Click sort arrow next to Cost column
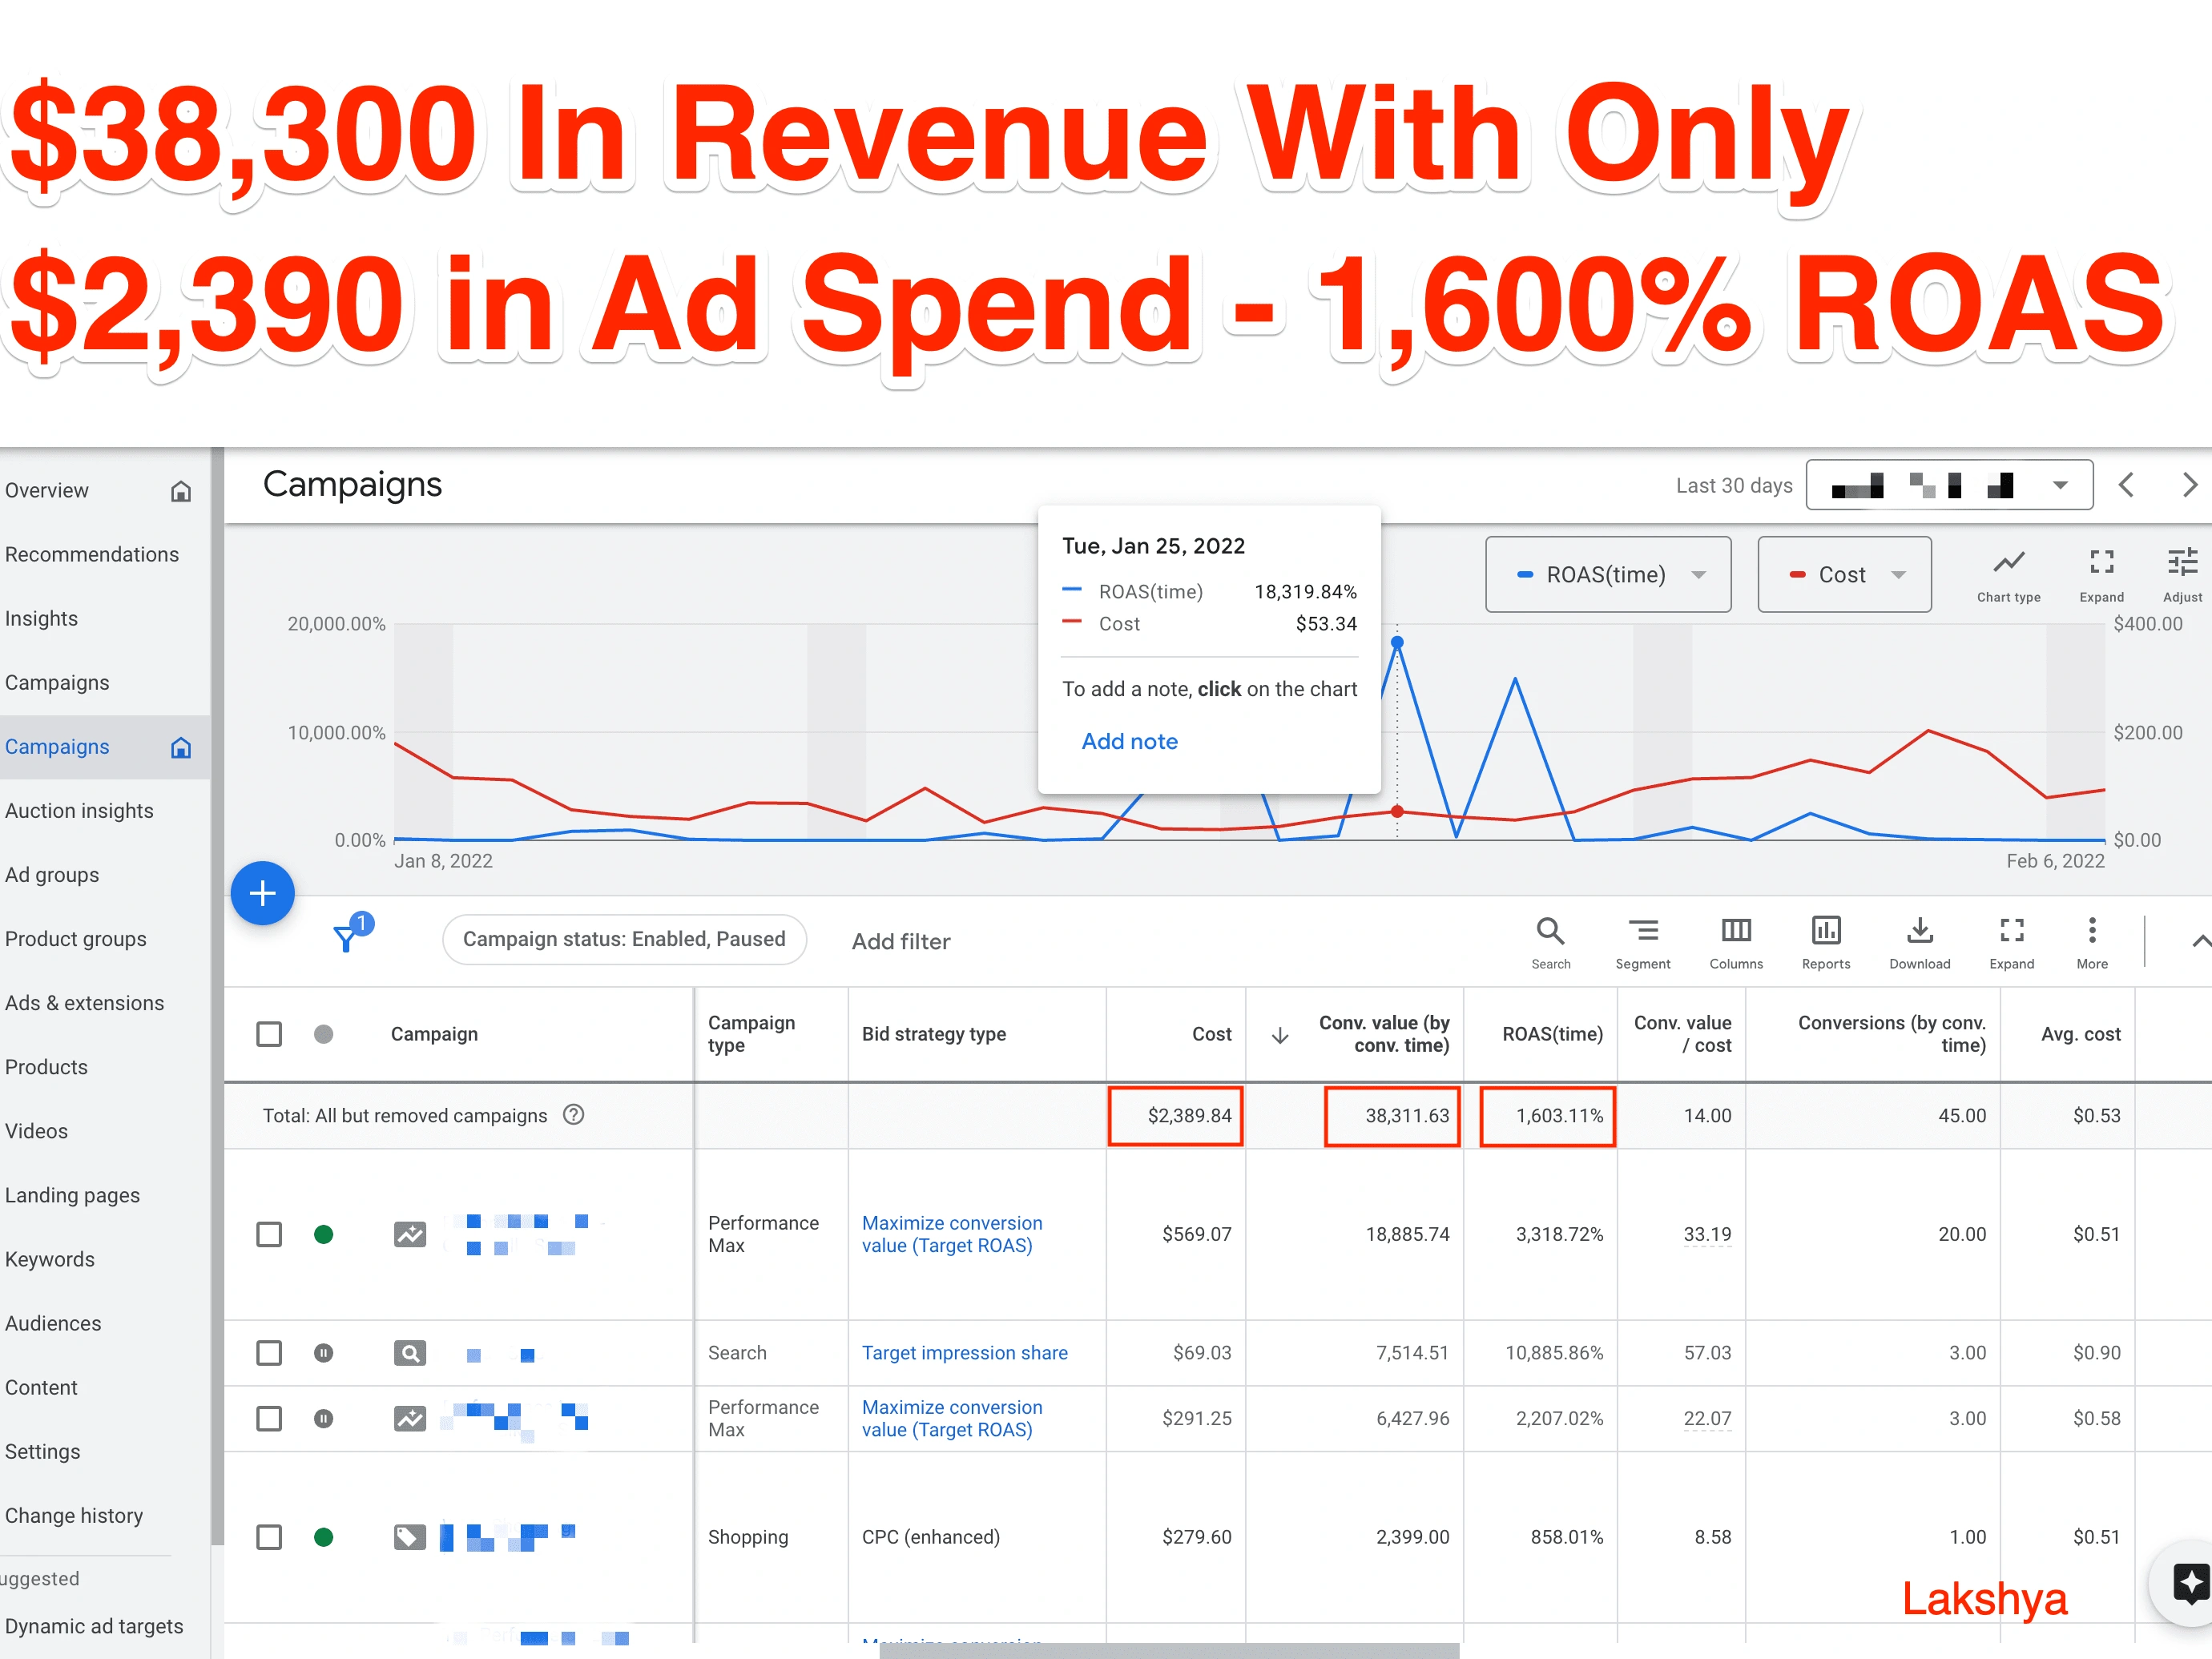The height and width of the screenshot is (1659, 2212). coord(1279,1035)
